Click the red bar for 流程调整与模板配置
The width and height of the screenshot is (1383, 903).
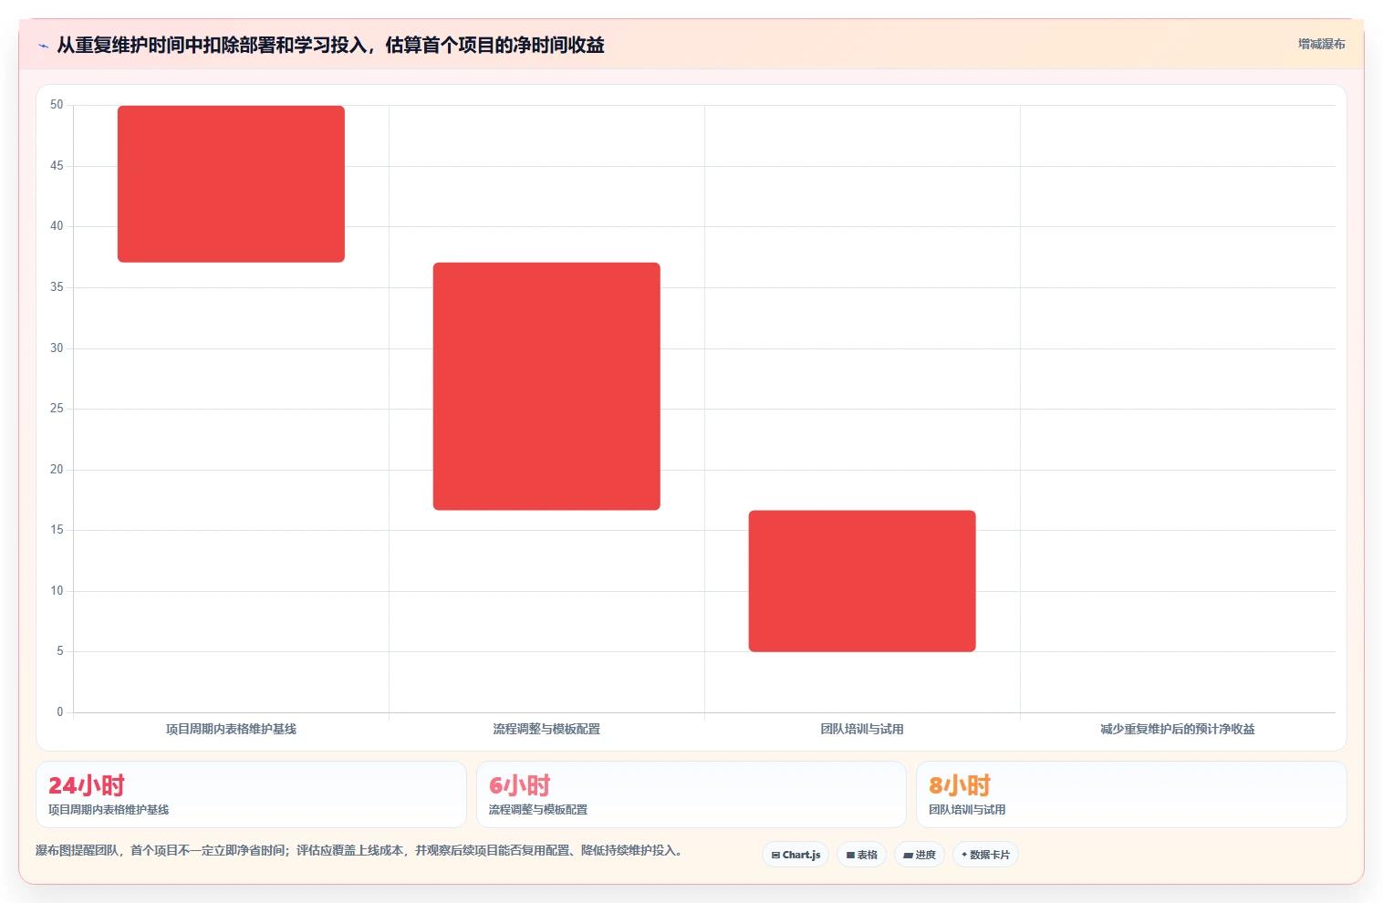(546, 386)
